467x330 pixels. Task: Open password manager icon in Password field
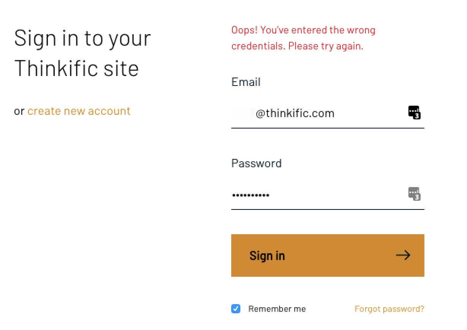click(x=415, y=194)
